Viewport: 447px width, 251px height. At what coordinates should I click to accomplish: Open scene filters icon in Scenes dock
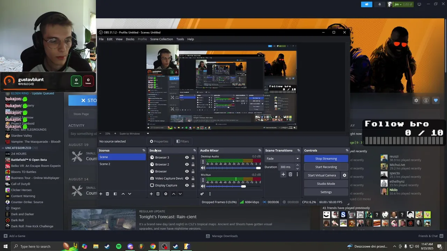point(115,194)
